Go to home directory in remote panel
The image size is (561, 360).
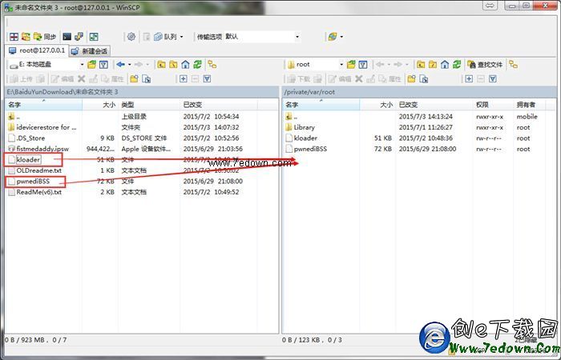445,65
